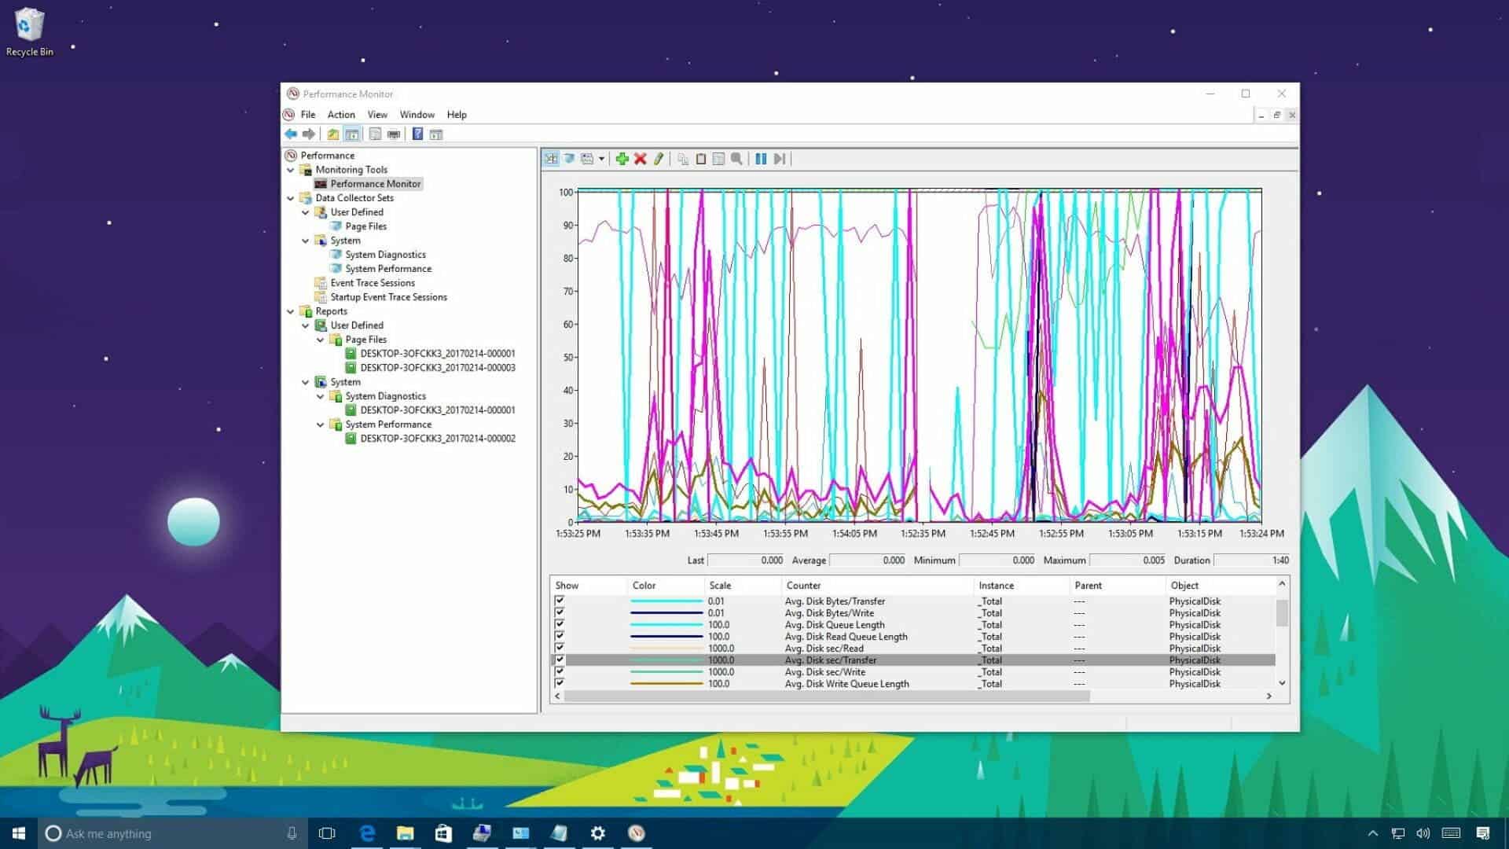Image resolution: width=1509 pixels, height=849 pixels.
Task: Click the freeze display icon in toolbar
Action: 761,157
